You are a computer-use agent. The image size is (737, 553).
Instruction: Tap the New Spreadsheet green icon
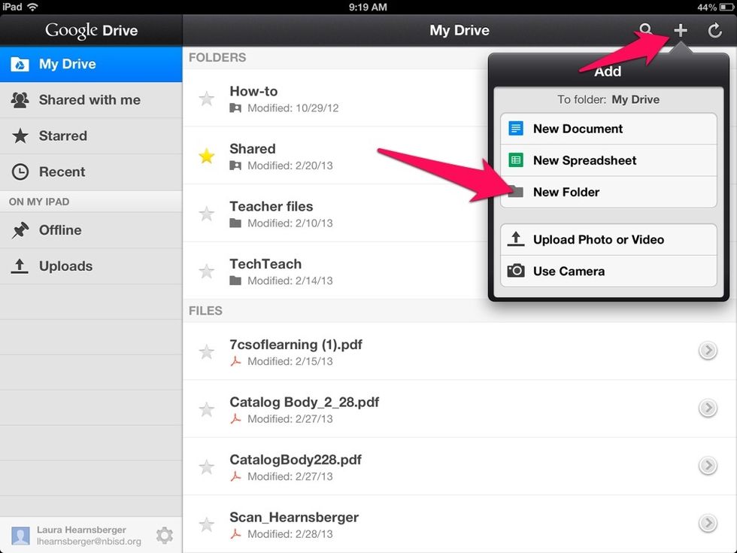coord(516,160)
